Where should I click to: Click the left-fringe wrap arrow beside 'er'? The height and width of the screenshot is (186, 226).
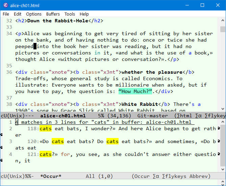point(1,135)
